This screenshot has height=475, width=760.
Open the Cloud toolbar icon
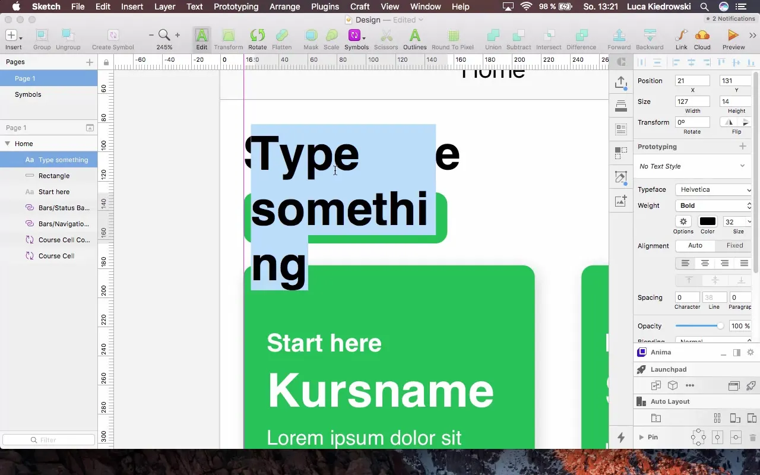702,36
